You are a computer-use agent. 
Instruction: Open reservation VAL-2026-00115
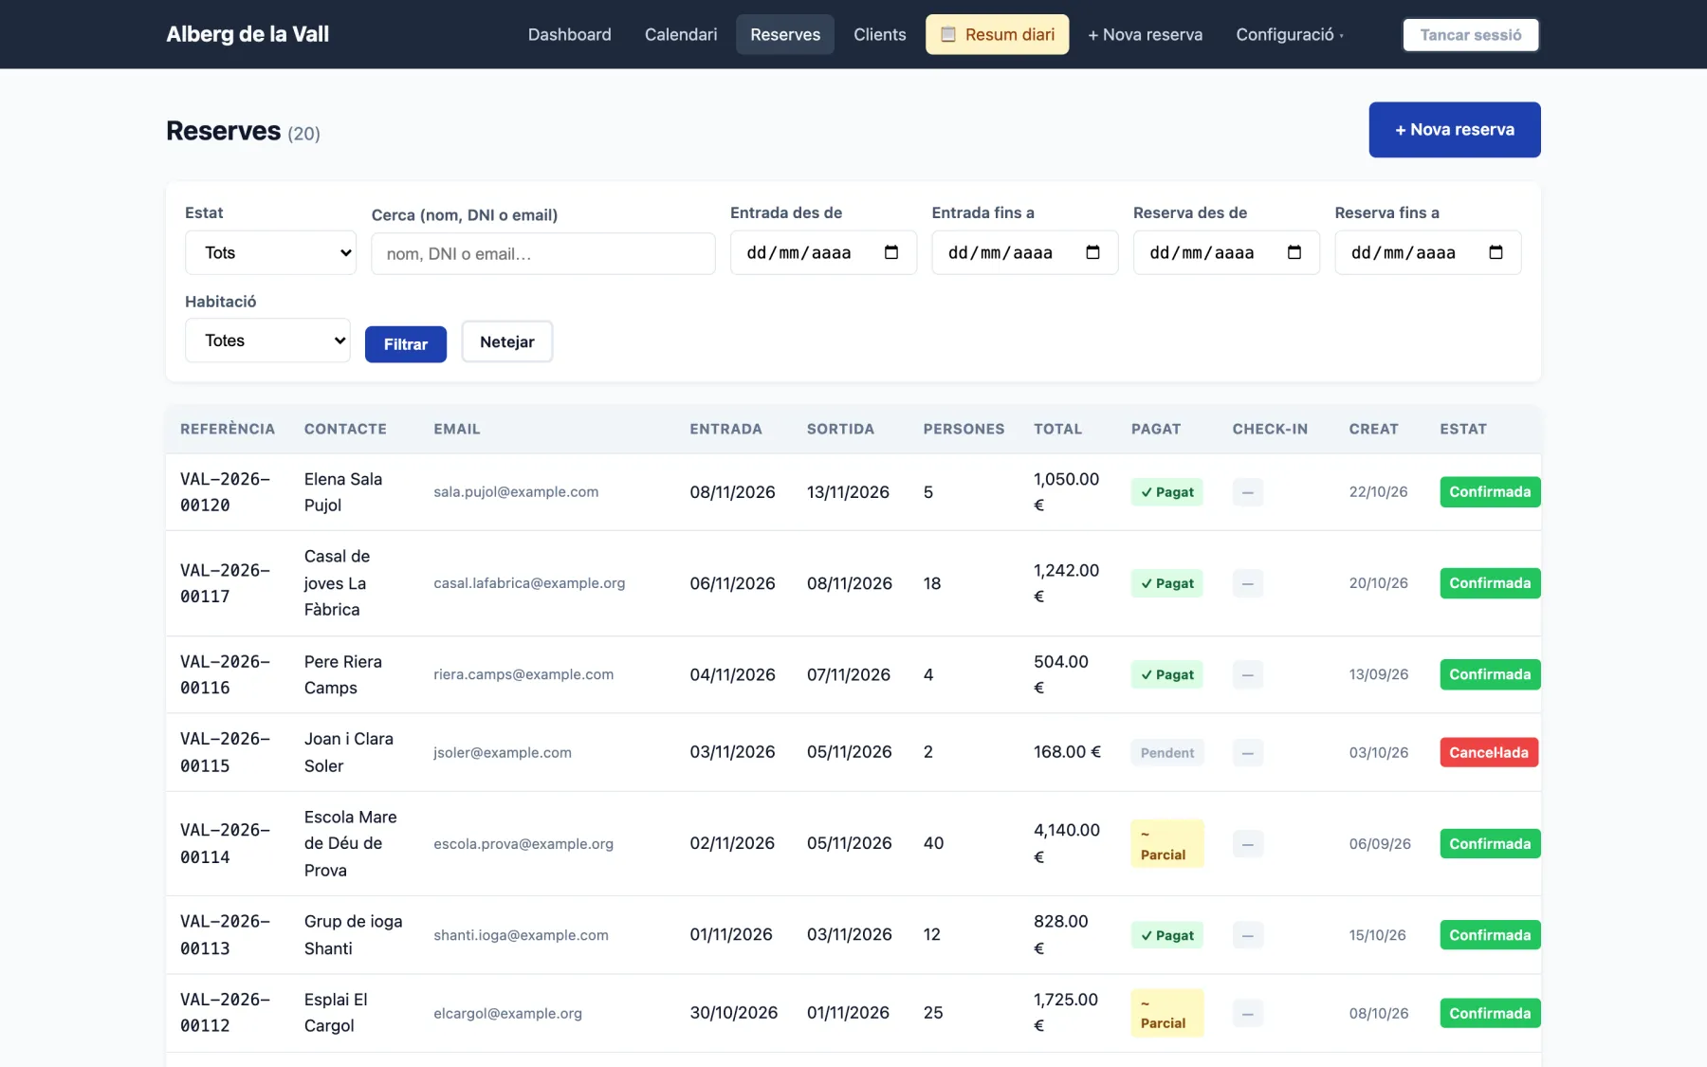click(x=225, y=752)
